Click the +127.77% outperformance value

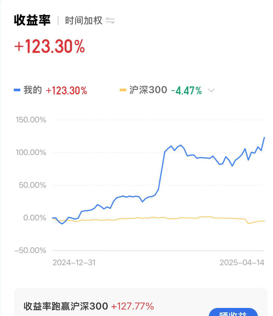pos(132,306)
